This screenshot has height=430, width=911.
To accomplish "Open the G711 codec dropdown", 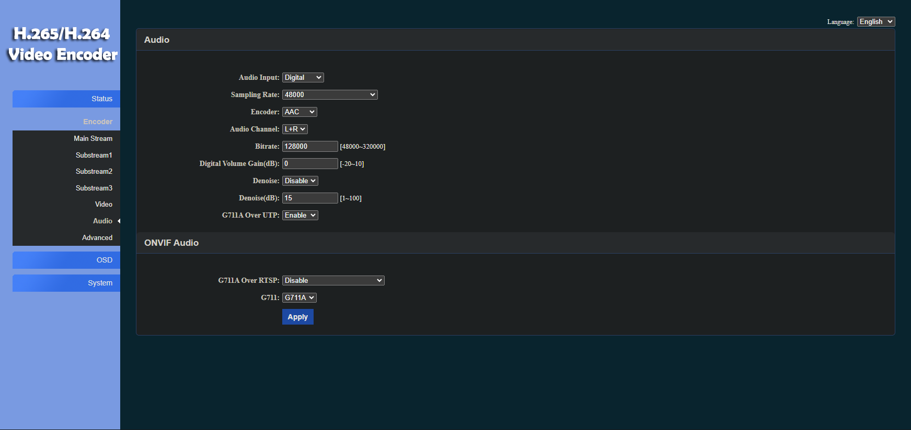I will pyautogui.click(x=299, y=297).
